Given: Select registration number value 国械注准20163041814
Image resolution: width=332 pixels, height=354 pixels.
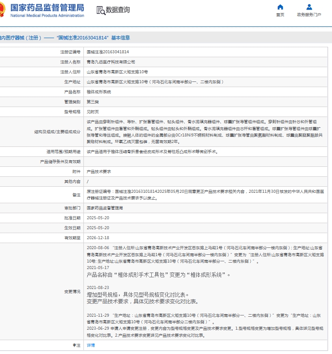Looking at the screenshot, I should [x=108, y=52].
